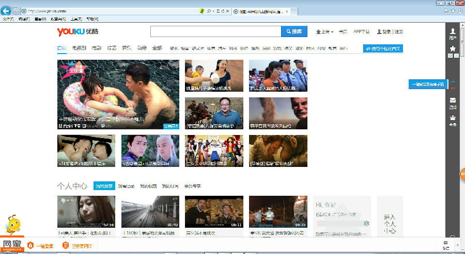
Task: Select the Movies navigation tab
Action: (x=97, y=48)
